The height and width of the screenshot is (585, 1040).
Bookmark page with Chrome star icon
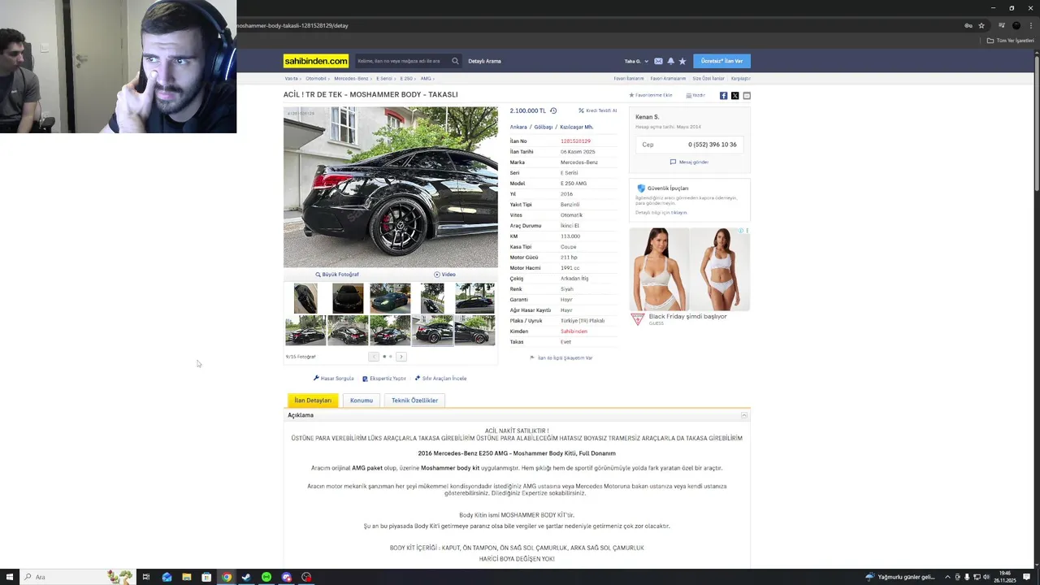pyautogui.click(x=981, y=25)
